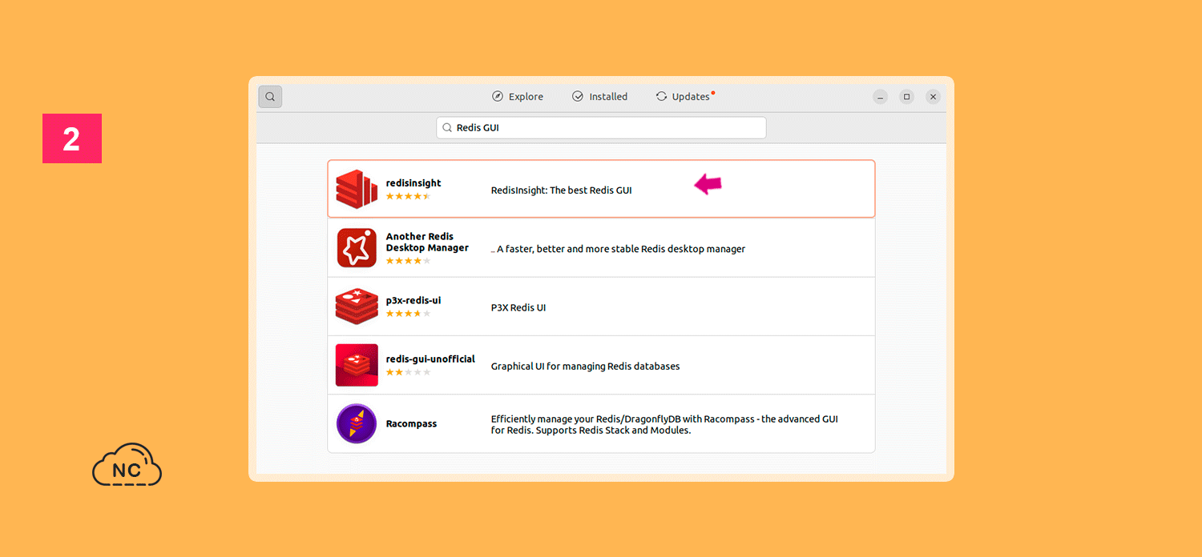Viewport: 1202px width, 557px height.
Task: Click the Racompass app icon
Action: pos(357,424)
